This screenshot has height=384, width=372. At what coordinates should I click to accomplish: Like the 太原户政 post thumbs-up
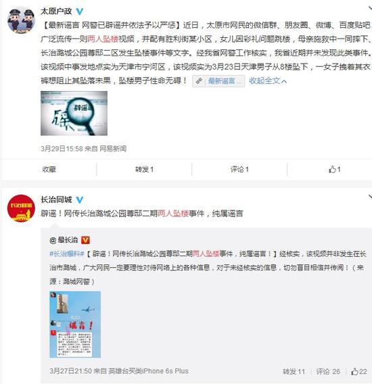click(x=335, y=169)
